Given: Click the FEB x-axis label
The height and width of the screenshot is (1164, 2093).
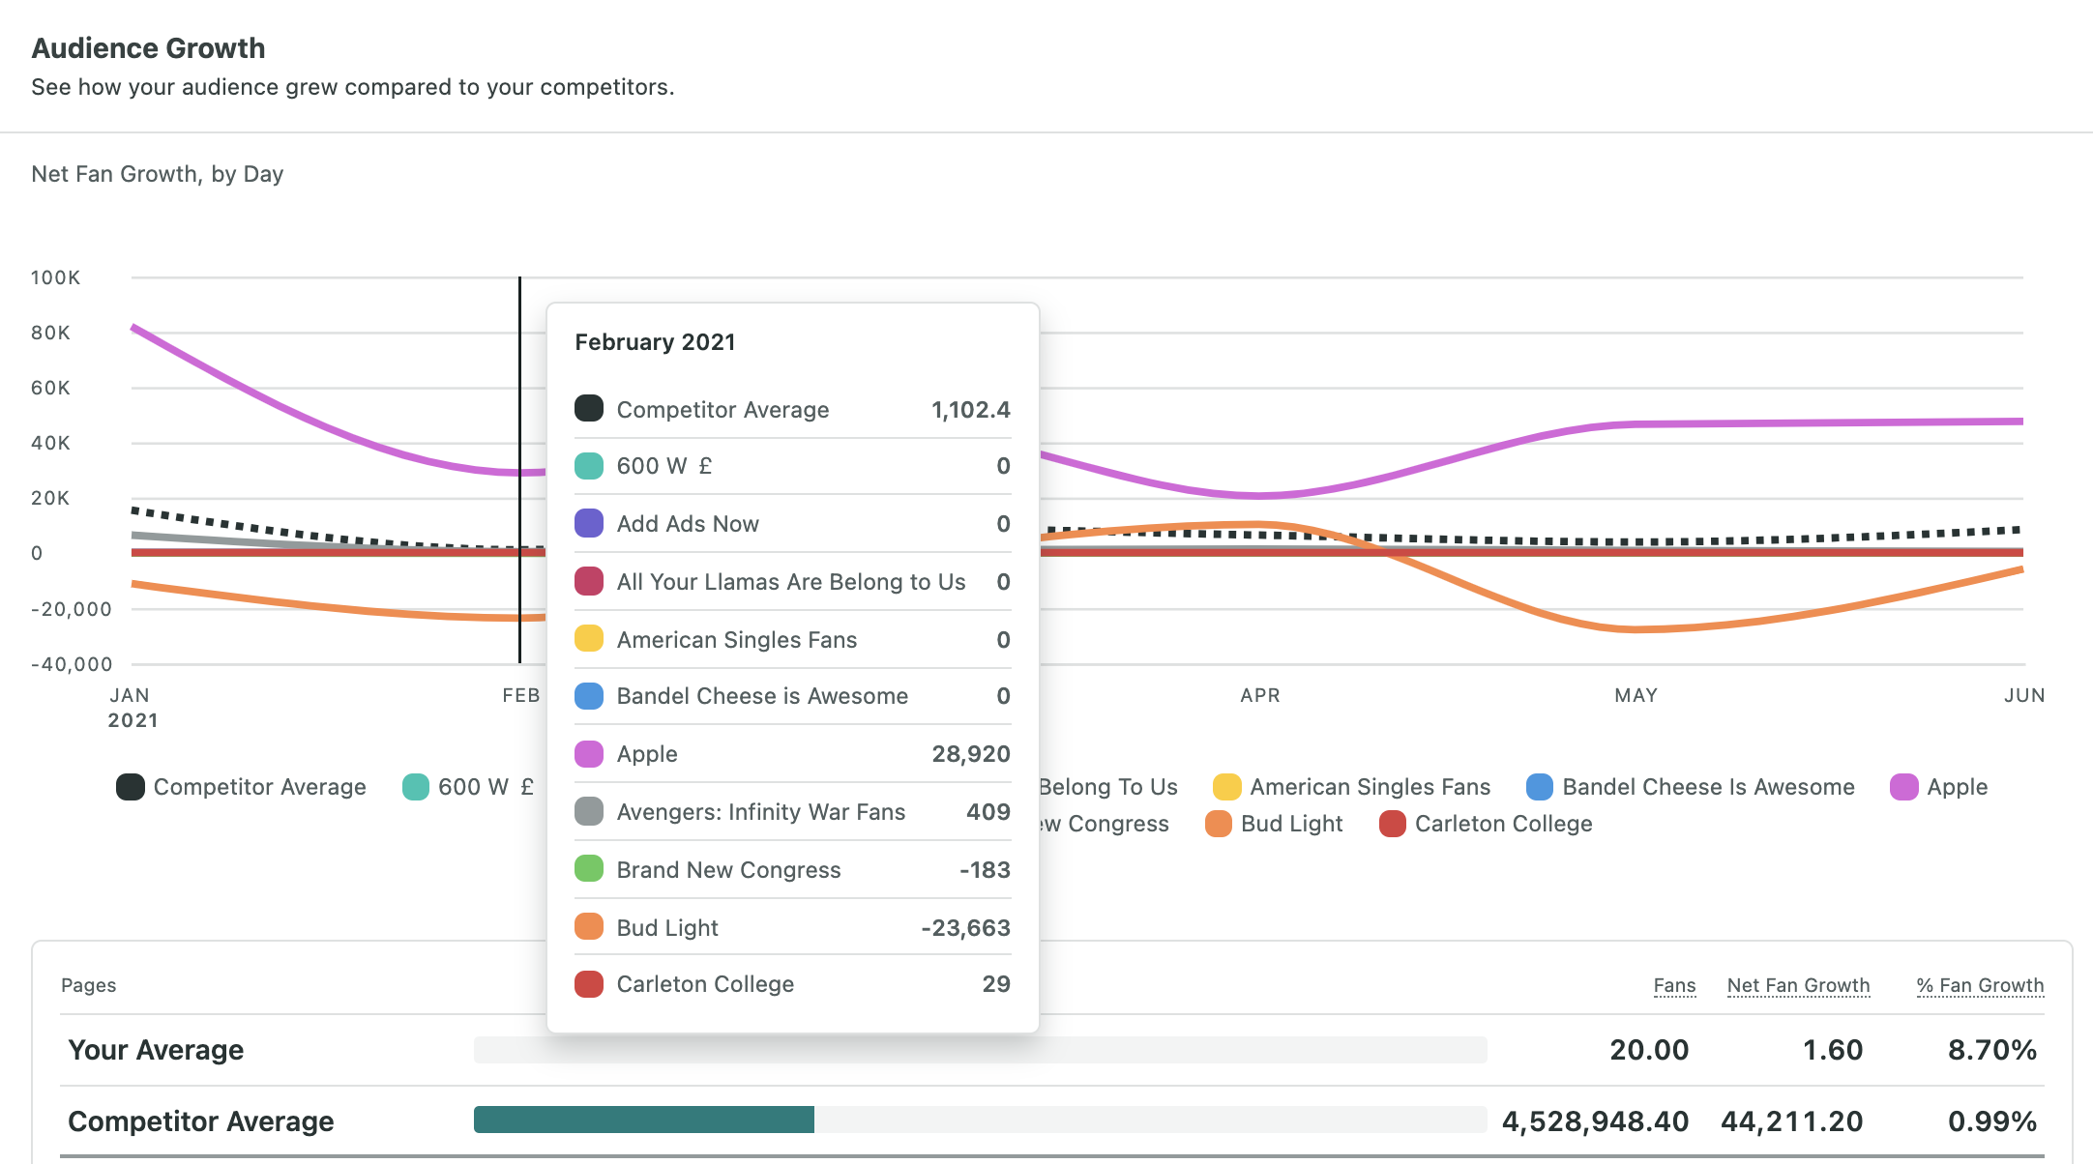Looking at the screenshot, I should point(521,695).
